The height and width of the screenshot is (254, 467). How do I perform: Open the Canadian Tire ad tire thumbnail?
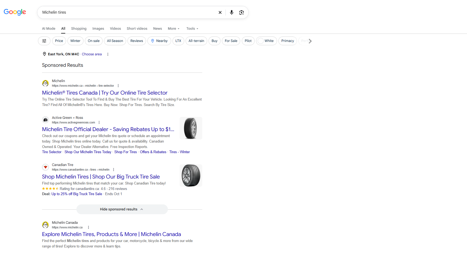pyautogui.click(x=191, y=176)
